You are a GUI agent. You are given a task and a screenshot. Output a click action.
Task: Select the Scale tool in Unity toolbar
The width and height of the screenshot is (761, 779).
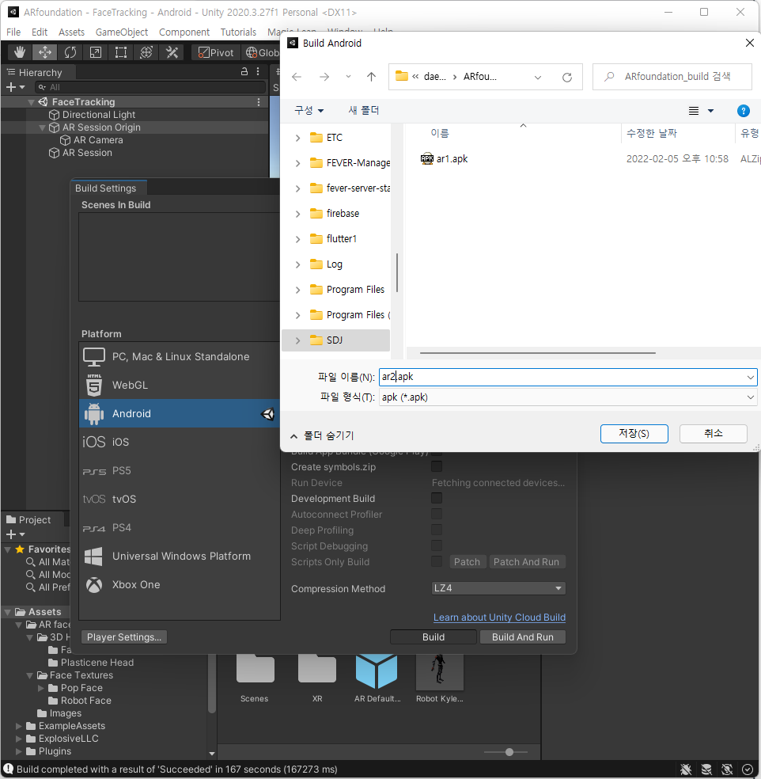pos(95,52)
